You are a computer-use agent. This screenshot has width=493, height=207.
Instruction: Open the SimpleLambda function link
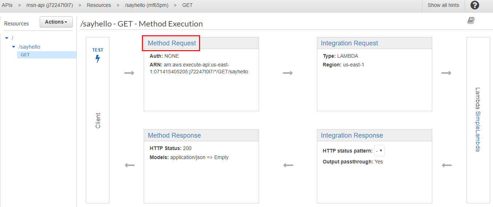478,131
